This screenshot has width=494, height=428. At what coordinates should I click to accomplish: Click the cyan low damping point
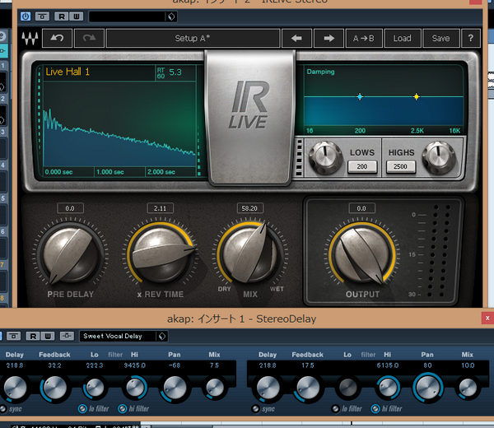(x=360, y=96)
